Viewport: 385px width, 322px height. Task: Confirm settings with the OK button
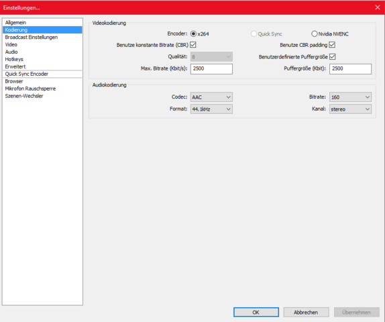click(256, 312)
